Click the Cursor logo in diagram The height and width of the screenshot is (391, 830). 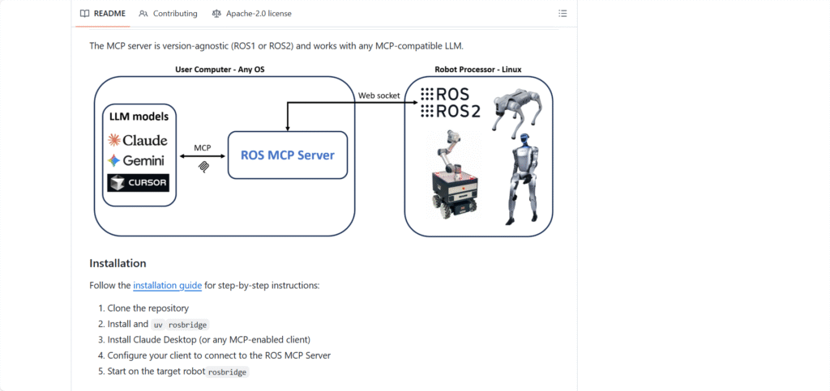pyautogui.click(x=138, y=183)
